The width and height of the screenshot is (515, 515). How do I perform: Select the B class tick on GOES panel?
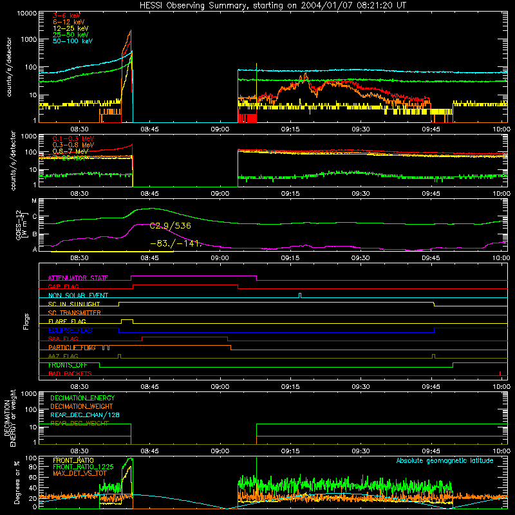[35, 234]
